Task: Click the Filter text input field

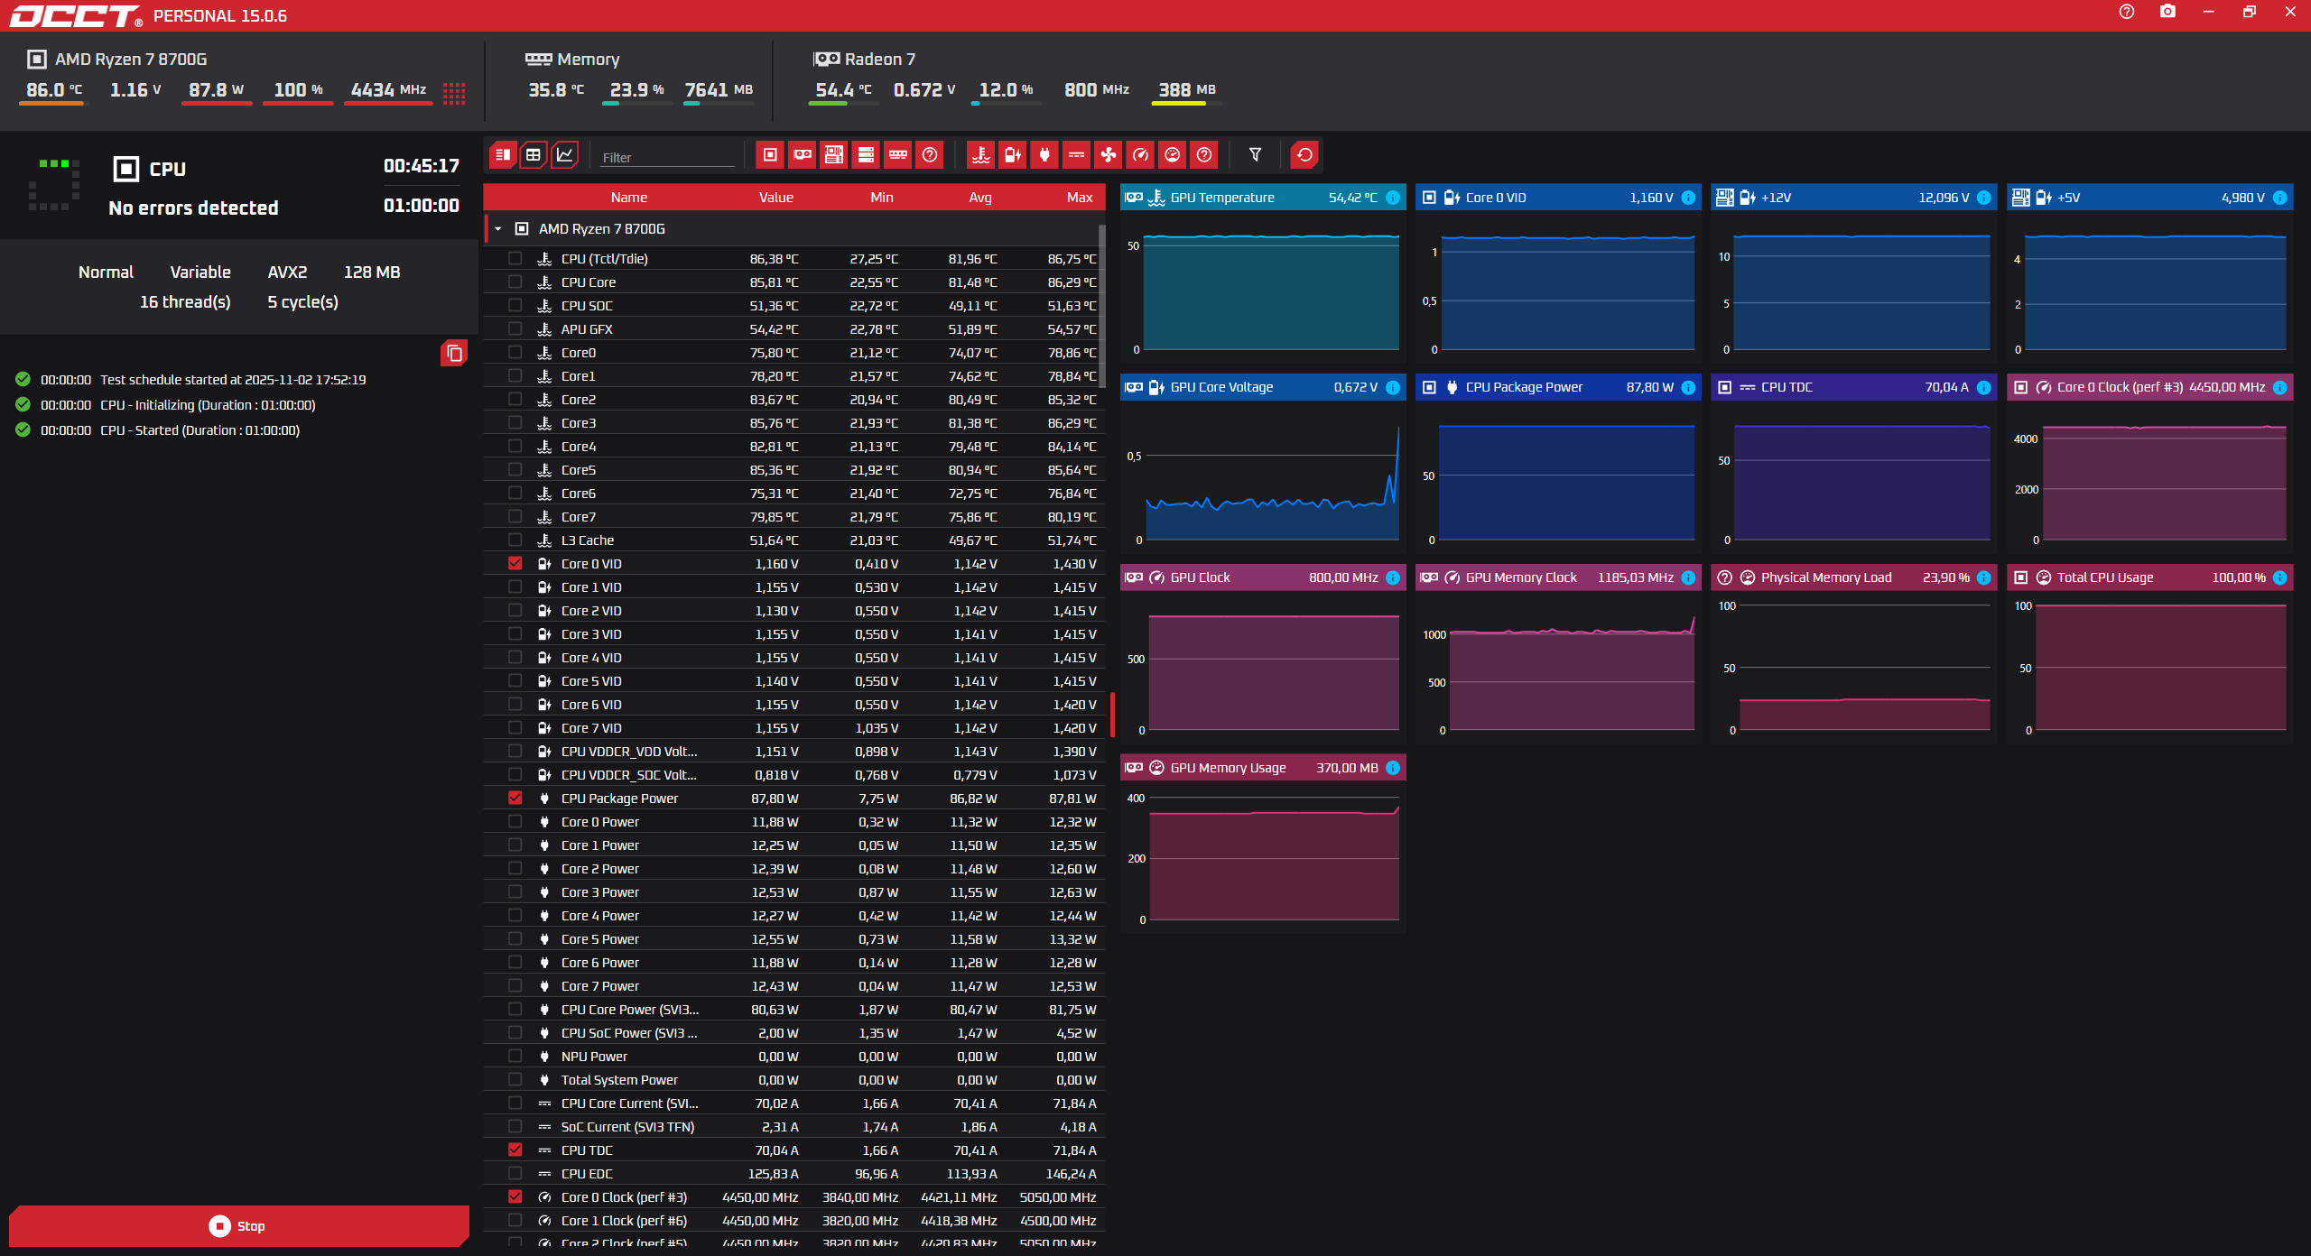Action: point(666,157)
